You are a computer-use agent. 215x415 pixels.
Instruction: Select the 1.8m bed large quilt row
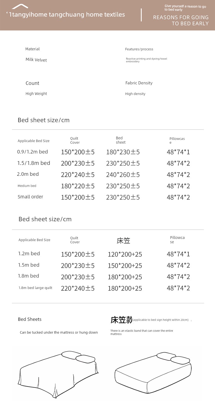click(35, 288)
